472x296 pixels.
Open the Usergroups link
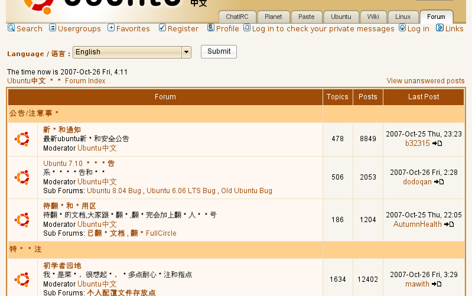79,29
